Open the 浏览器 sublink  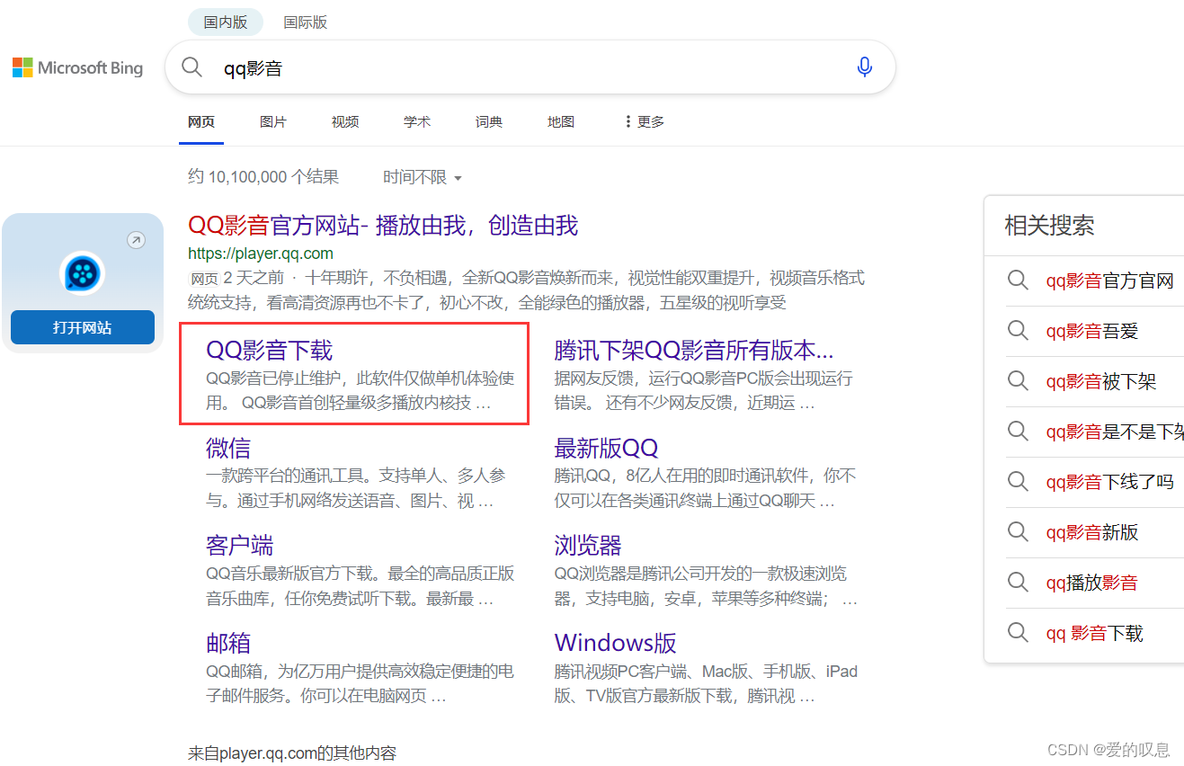[x=588, y=545]
